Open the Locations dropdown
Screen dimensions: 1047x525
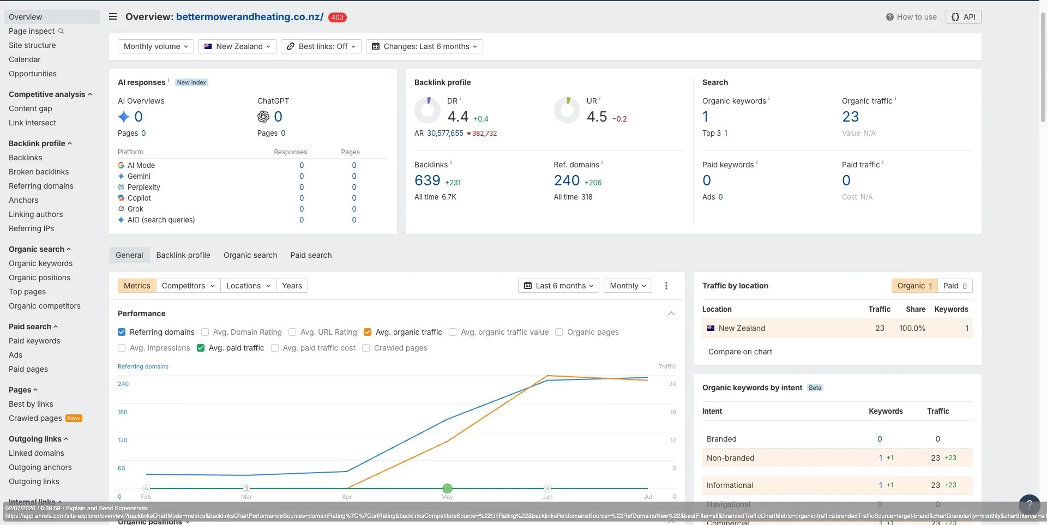point(248,286)
